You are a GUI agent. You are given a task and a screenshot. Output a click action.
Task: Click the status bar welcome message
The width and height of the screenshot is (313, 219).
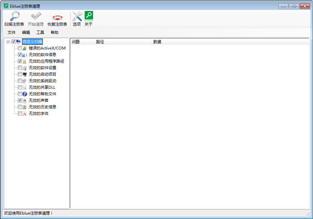point(28,213)
